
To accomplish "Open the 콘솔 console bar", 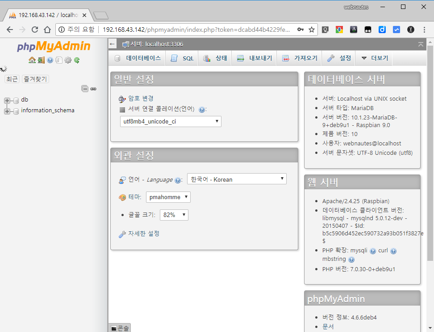I will pos(120,328).
